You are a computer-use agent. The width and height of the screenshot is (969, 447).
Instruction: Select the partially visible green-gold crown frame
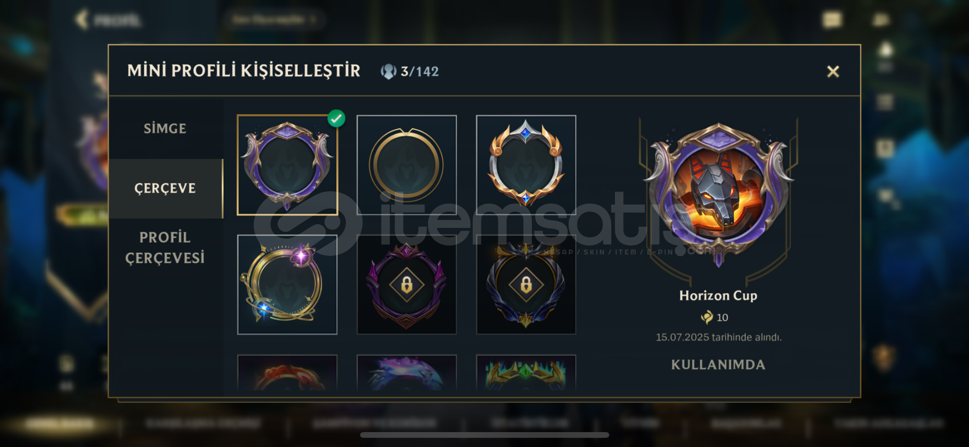click(x=526, y=372)
